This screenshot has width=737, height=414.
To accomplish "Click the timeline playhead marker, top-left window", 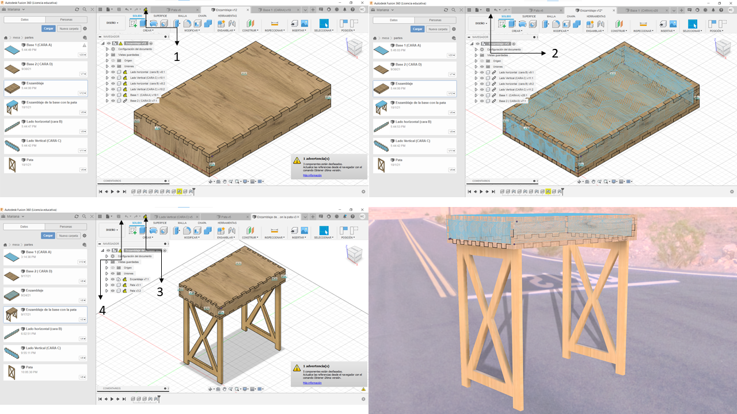I will tap(193, 191).
